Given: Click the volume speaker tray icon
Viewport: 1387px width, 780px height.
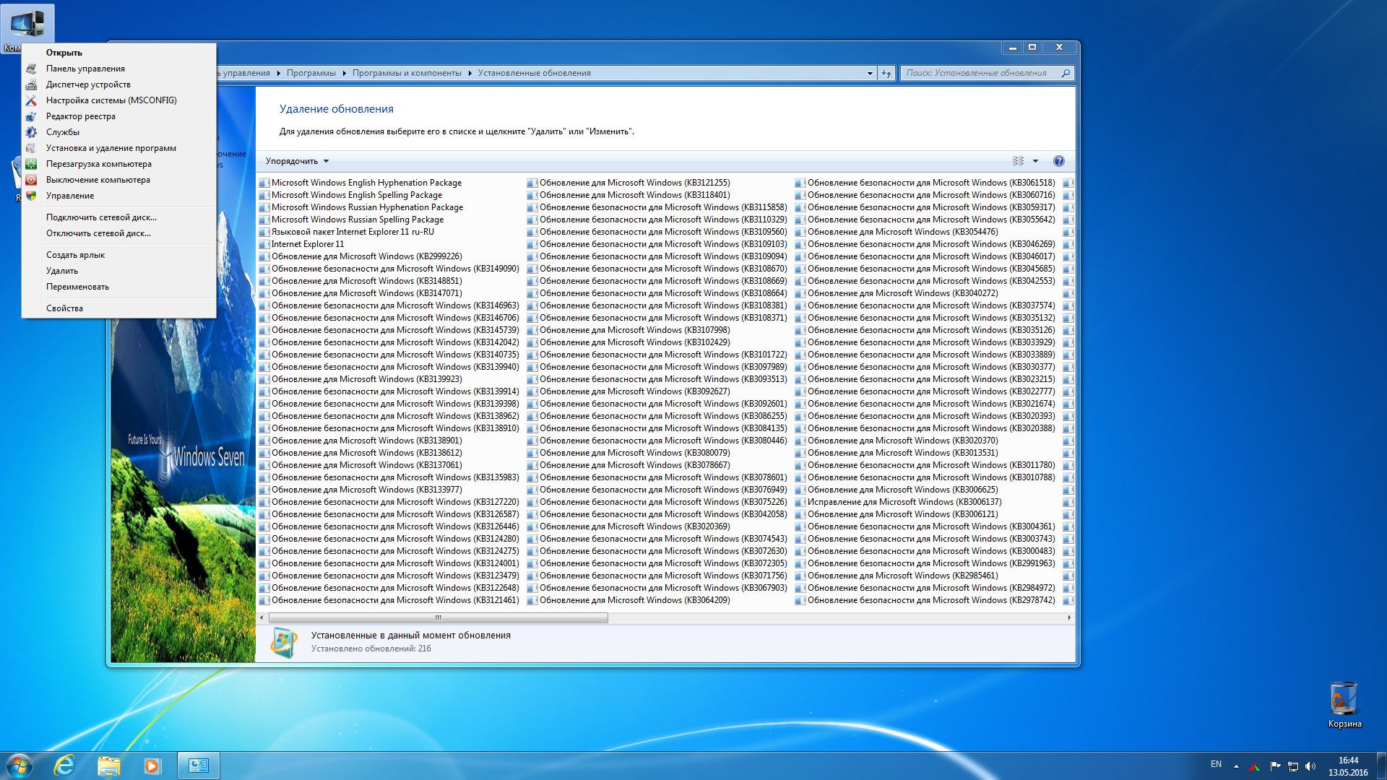Looking at the screenshot, I should [x=1310, y=766].
